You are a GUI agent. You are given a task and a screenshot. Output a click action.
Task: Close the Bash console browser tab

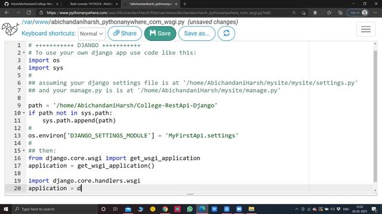(x=117, y=4)
